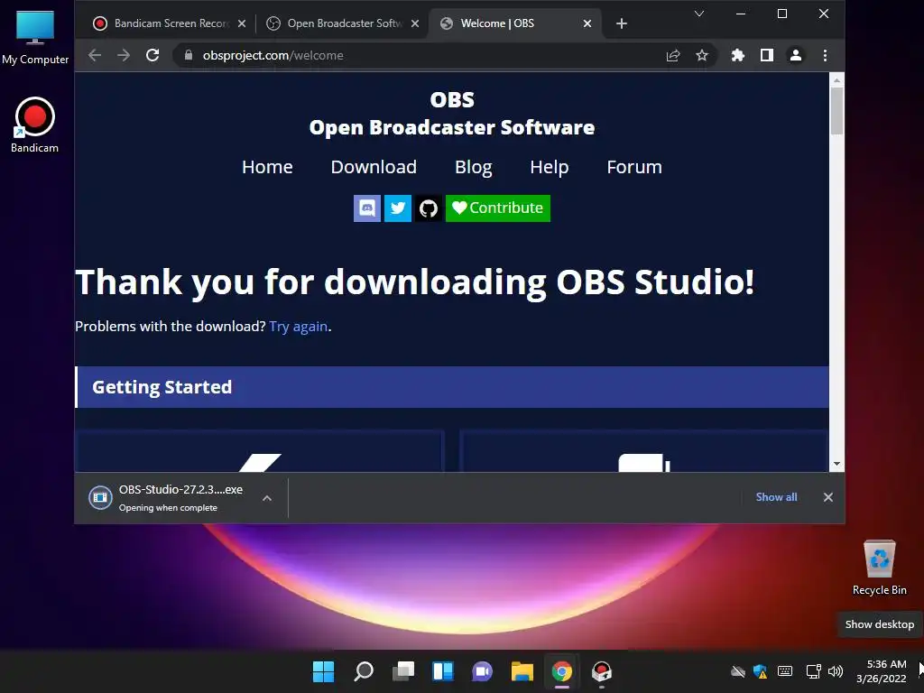924x693 pixels.
Task: Open Widgets from taskbar
Action: click(442, 671)
